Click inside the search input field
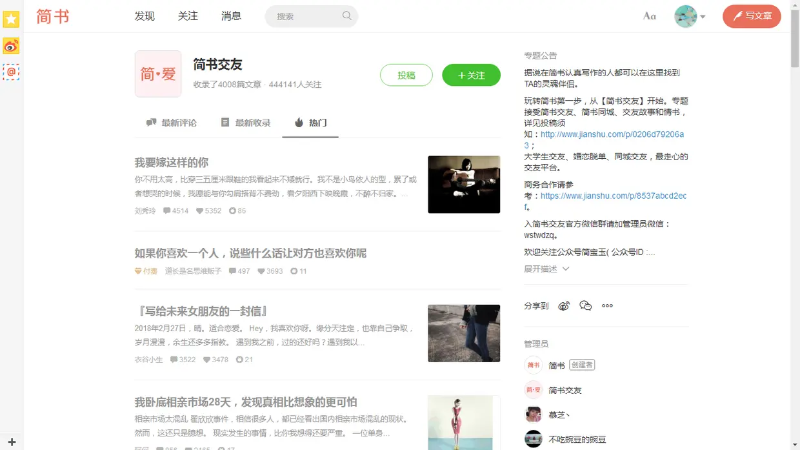Image resolution: width=800 pixels, height=450 pixels. tap(303, 15)
